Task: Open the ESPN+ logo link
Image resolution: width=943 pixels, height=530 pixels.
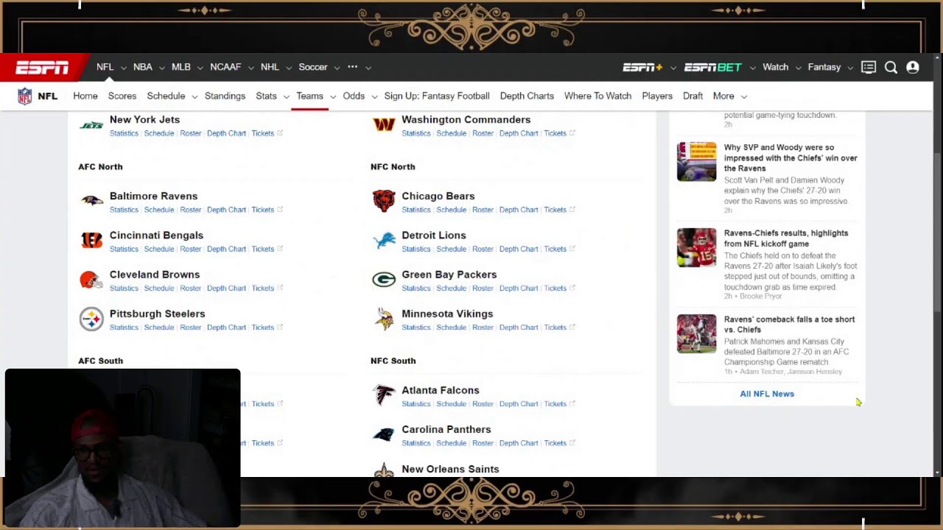Action: pyautogui.click(x=643, y=68)
